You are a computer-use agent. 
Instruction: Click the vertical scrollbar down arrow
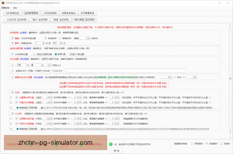click(230, 137)
